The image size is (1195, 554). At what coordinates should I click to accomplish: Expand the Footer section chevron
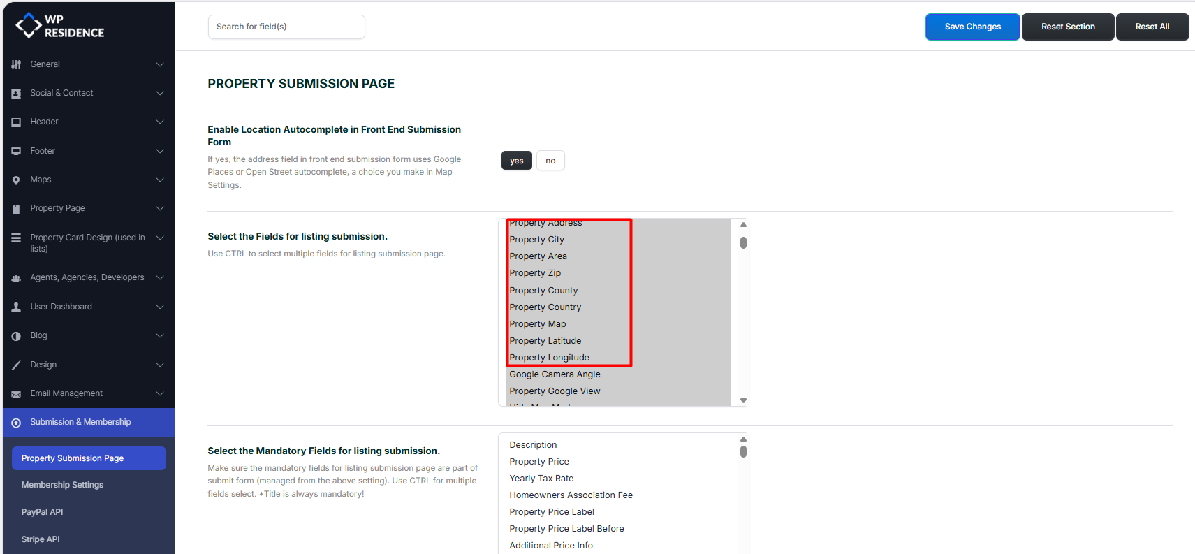pyautogui.click(x=160, y=151)
